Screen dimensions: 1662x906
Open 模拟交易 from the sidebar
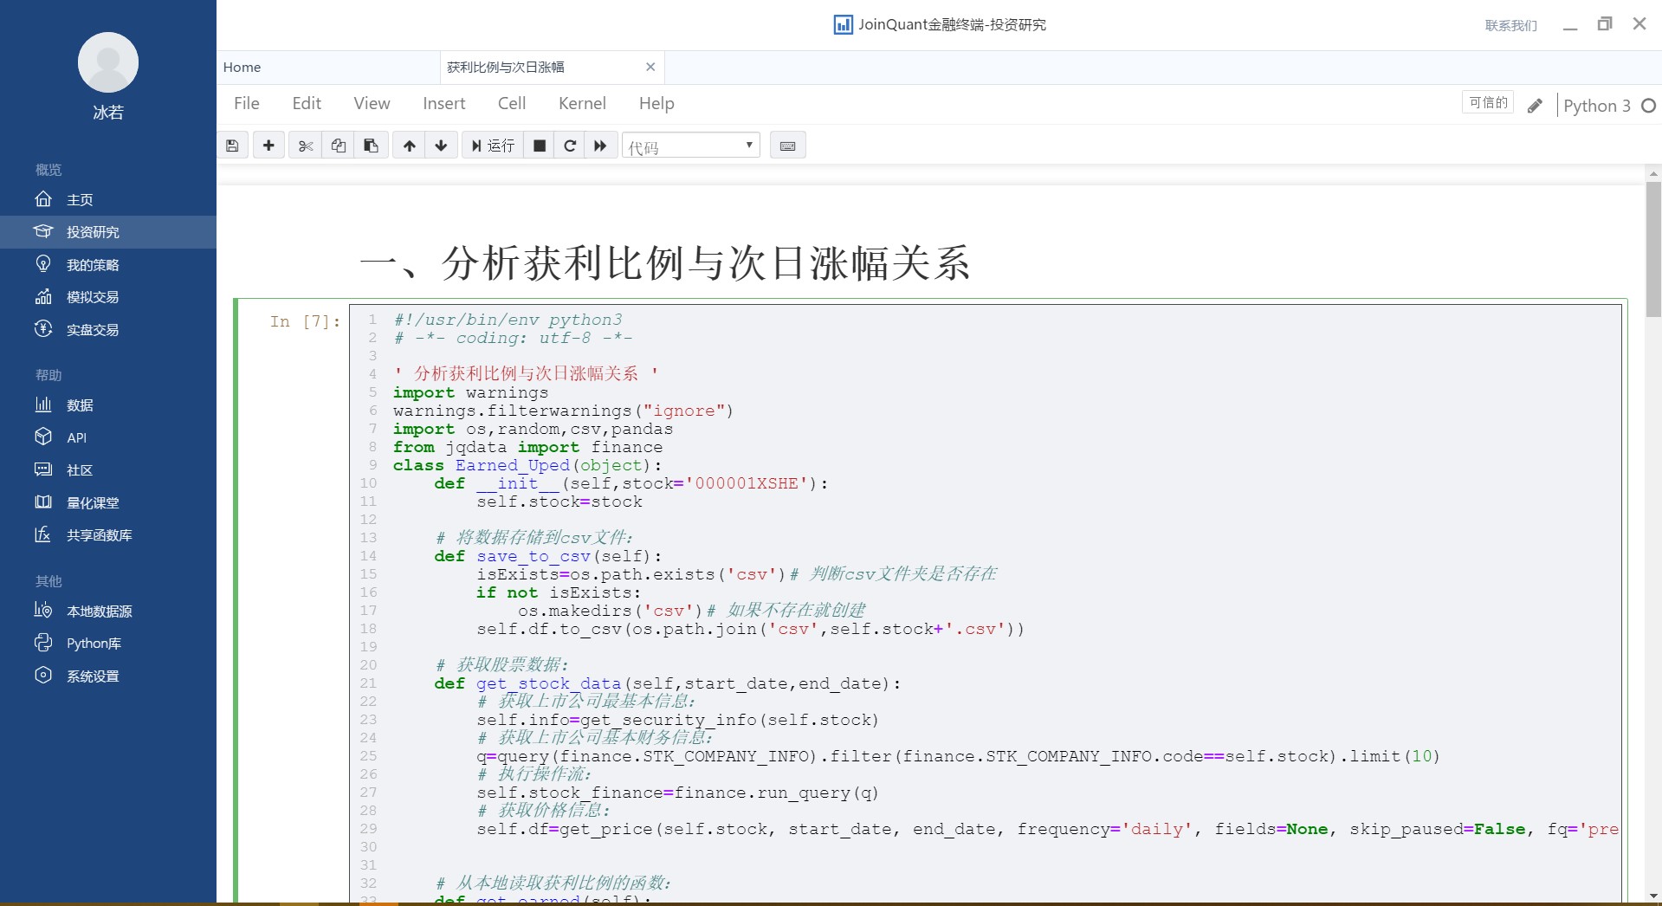tap(108, 297)
